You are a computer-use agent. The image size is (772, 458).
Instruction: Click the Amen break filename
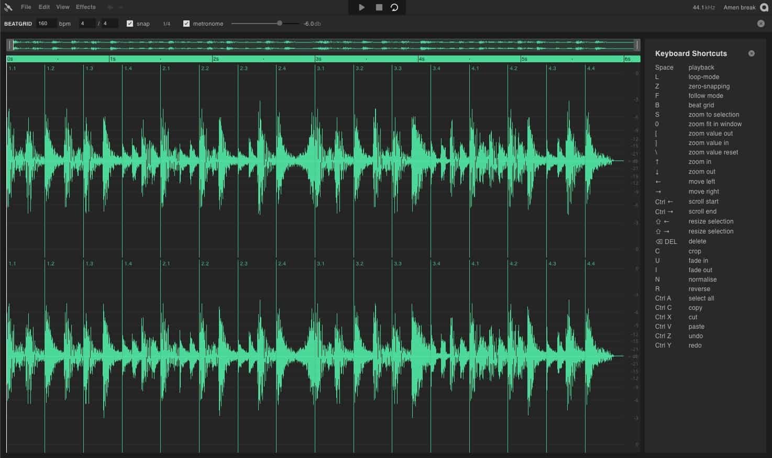(738, 7)
